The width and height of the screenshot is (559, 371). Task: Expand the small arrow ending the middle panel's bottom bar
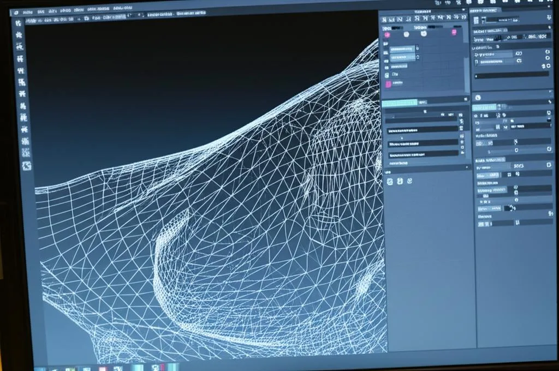[x=467, y=167]
